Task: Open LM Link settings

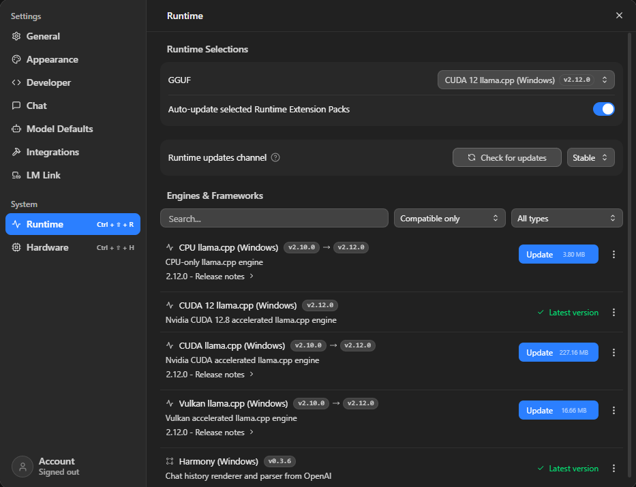Action: (73, 175)
